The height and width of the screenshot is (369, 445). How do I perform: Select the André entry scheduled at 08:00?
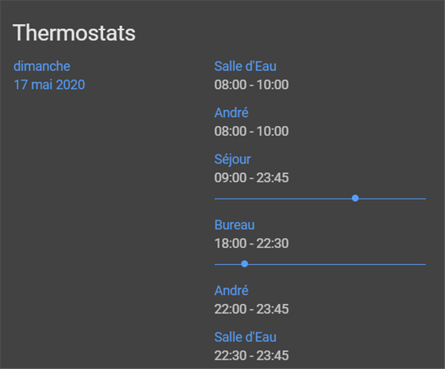231,113
